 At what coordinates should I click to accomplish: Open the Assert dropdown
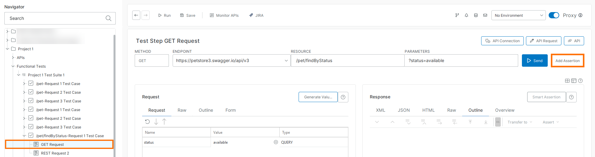coord(551,122)
